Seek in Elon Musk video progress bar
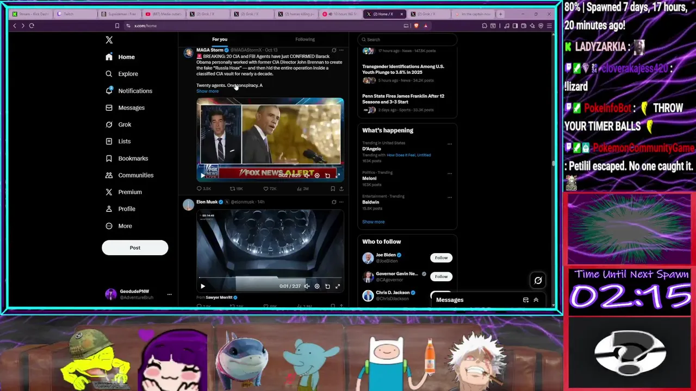 270,278
